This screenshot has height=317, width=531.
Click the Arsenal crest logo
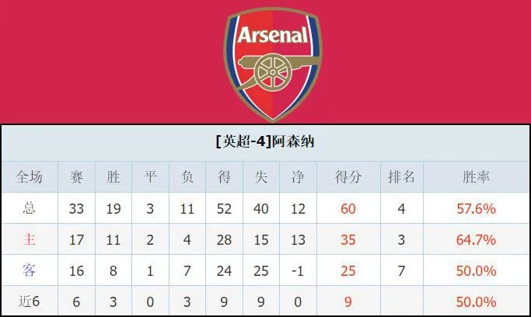tap(273, 64)
